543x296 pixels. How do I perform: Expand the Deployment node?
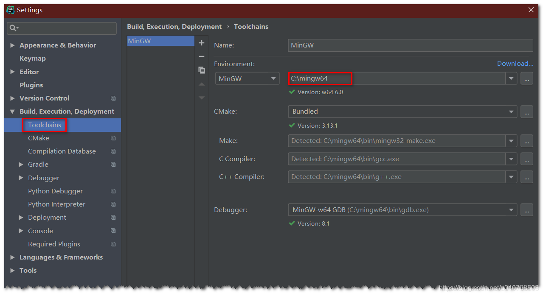coord(21,218)
